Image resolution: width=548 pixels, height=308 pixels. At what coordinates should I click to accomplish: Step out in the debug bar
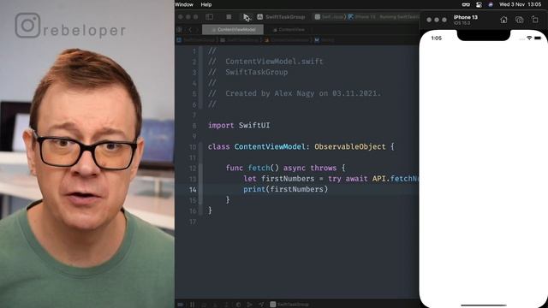point(226,305)
